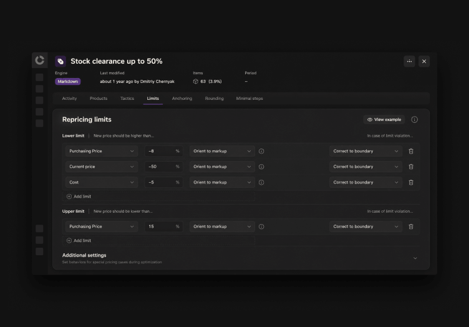Screen dimensions: 469x327
Task: Delete the Current price -50% limit row
Action: click(x=411, y=167)
